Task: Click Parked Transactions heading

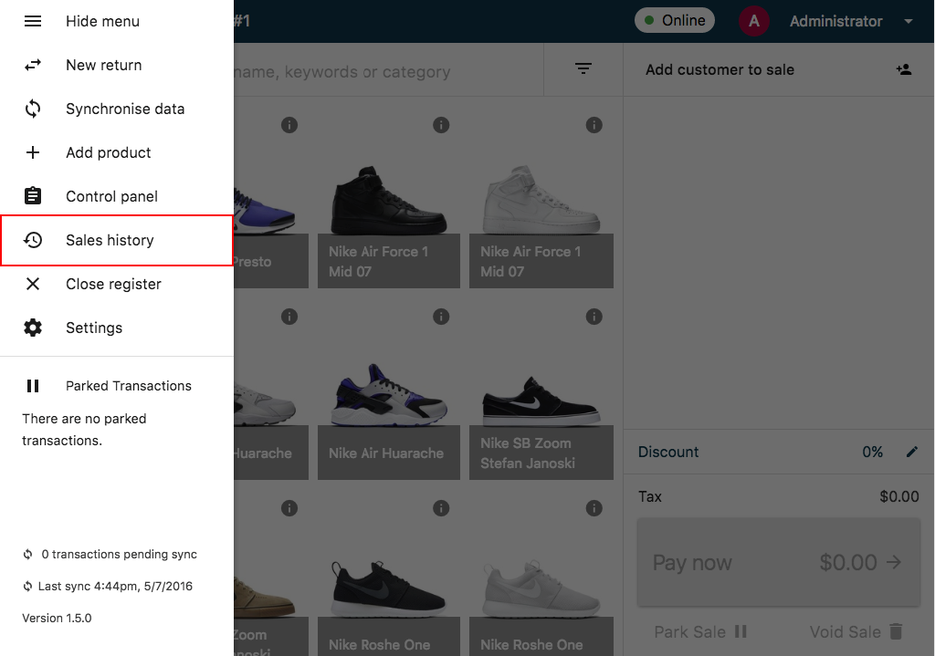Action: coord(128,386)
